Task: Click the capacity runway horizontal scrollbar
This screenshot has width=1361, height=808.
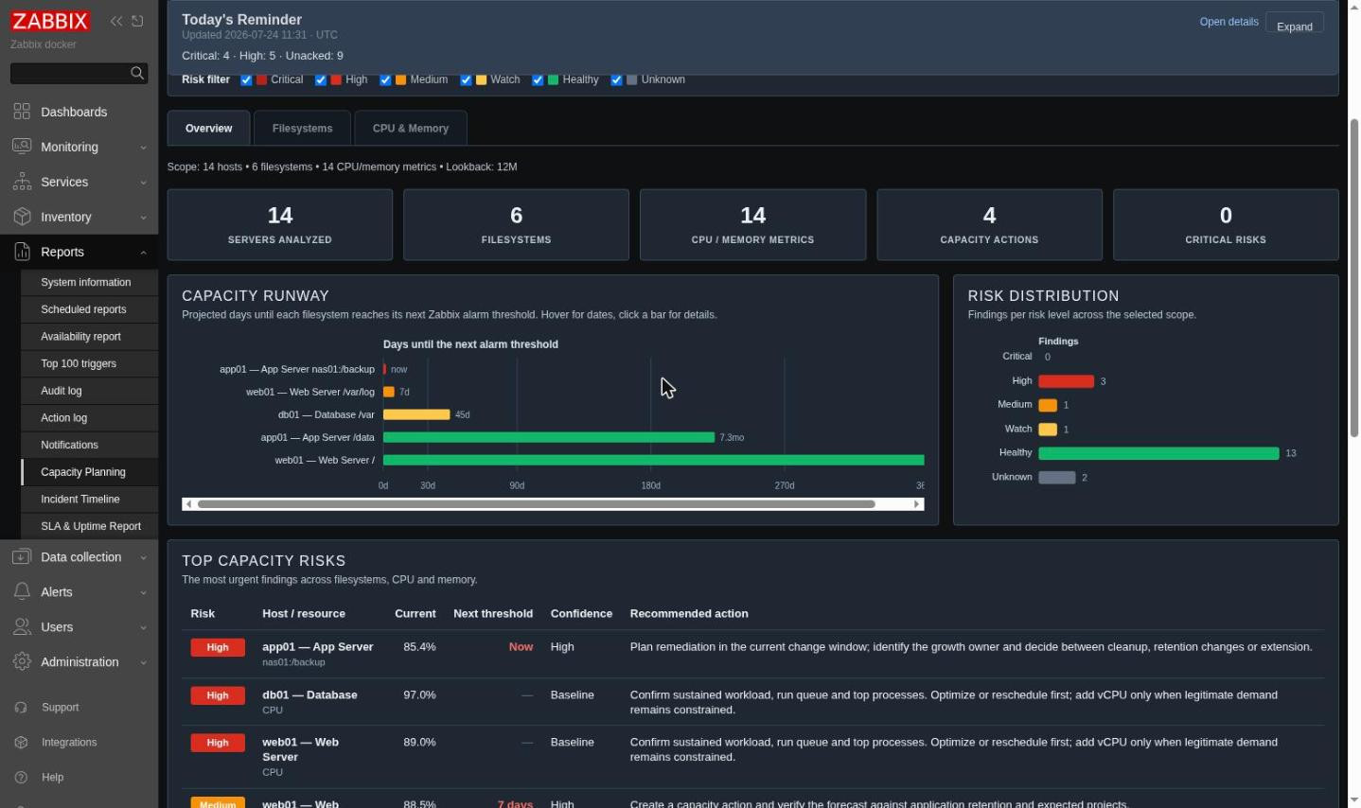Action: (553, 504)
